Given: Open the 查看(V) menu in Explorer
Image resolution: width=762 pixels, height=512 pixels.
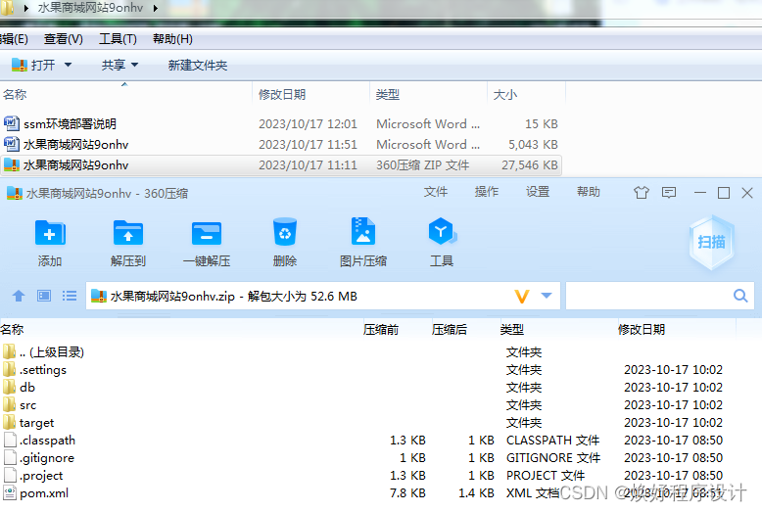Looking at the screenshot, I should pyautogui.click(x=64, y=39).
